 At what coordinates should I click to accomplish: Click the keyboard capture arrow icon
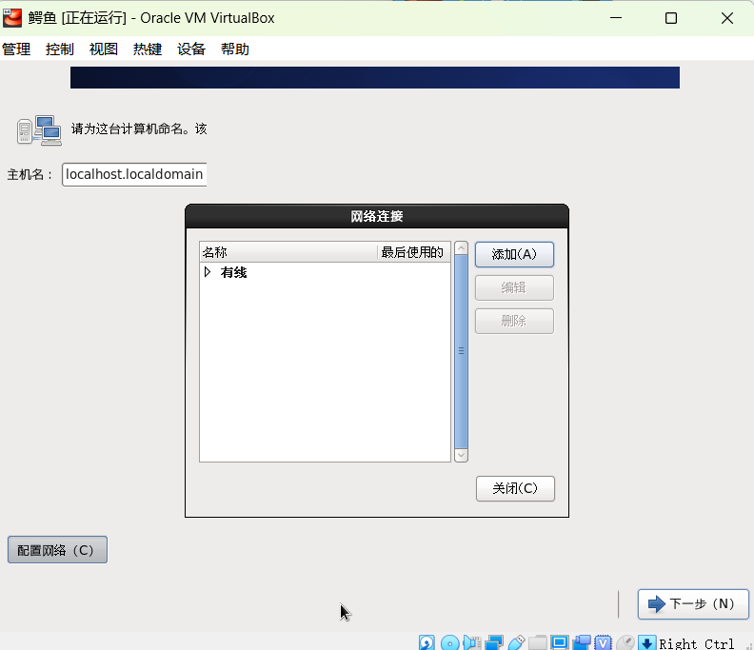click(x=647, y=643)
